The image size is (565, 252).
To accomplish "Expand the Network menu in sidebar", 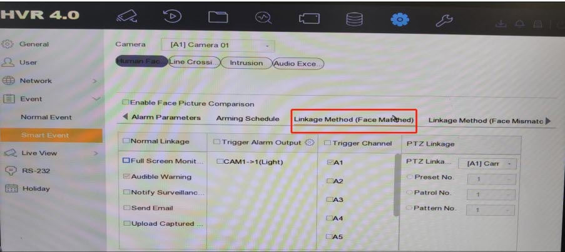I will pos(36,81).
